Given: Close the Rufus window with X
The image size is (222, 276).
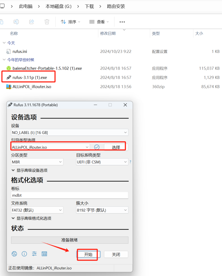Looking at the screenshot, I should click(x=125, y=105).
